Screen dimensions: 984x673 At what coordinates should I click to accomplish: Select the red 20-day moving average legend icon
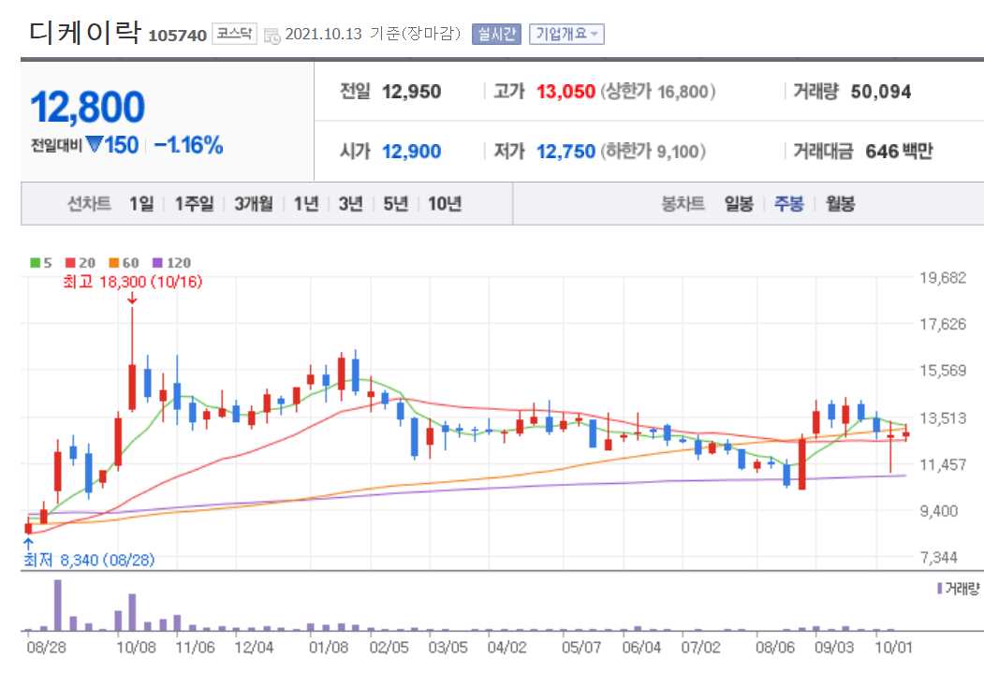click(x=71, y=262)
